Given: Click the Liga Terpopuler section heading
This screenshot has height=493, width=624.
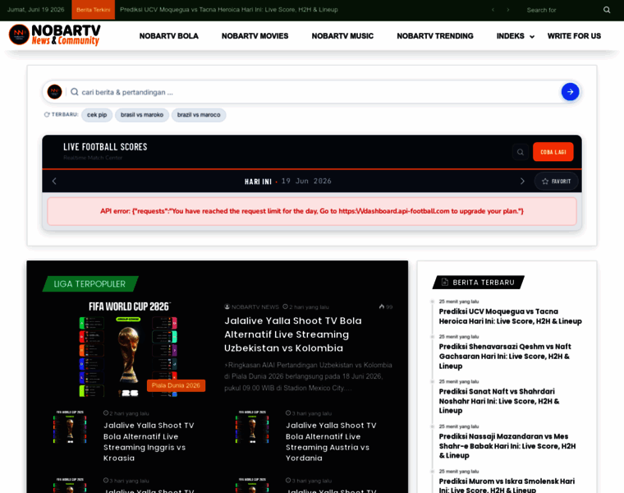Looking at the screenshot, I should (90, 284).
